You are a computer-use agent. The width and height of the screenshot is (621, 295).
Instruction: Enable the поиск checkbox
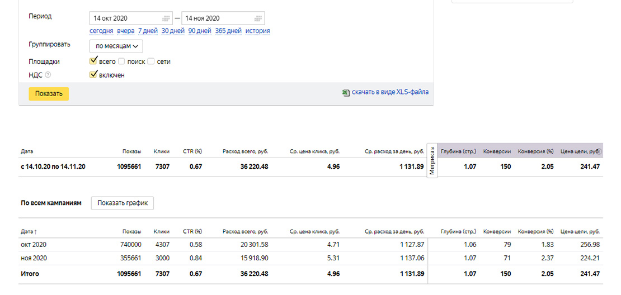pyautogui.click(x=121, y=61)
